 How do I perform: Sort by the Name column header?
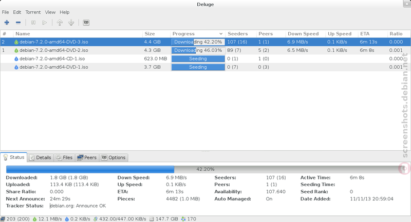[78, 34]
